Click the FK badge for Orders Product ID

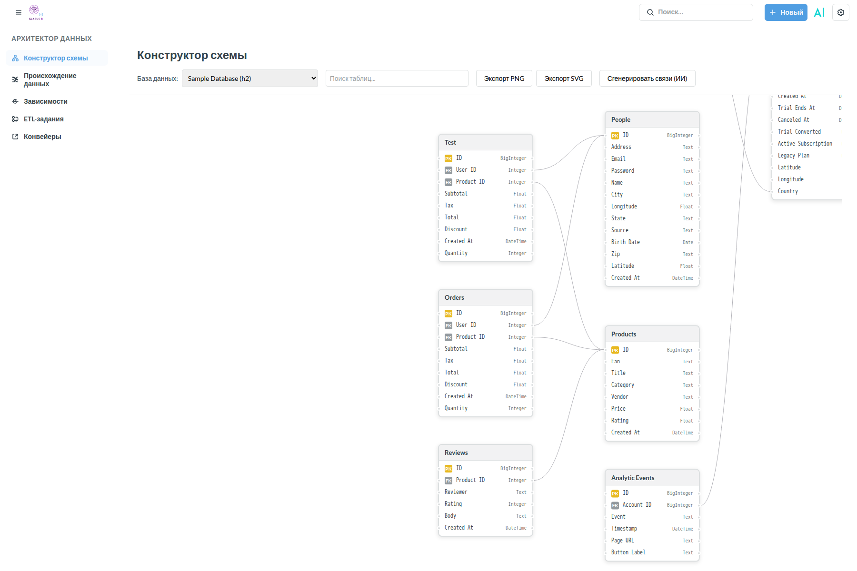coord(448,337)
